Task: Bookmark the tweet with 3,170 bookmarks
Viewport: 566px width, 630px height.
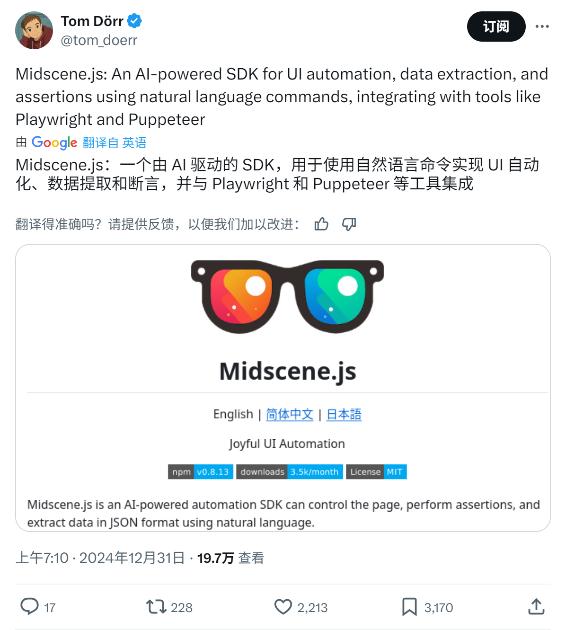Action: pos(427,607)
